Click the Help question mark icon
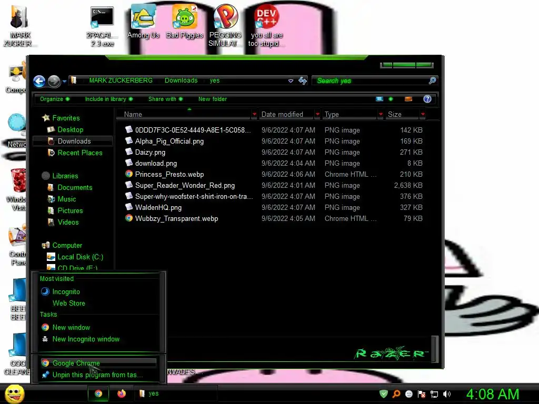Viewport: 539px width, 404px height. coord(427,99)
